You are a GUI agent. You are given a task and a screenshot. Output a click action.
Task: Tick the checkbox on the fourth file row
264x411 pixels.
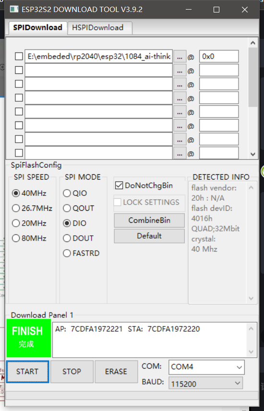tap(19, 98)
